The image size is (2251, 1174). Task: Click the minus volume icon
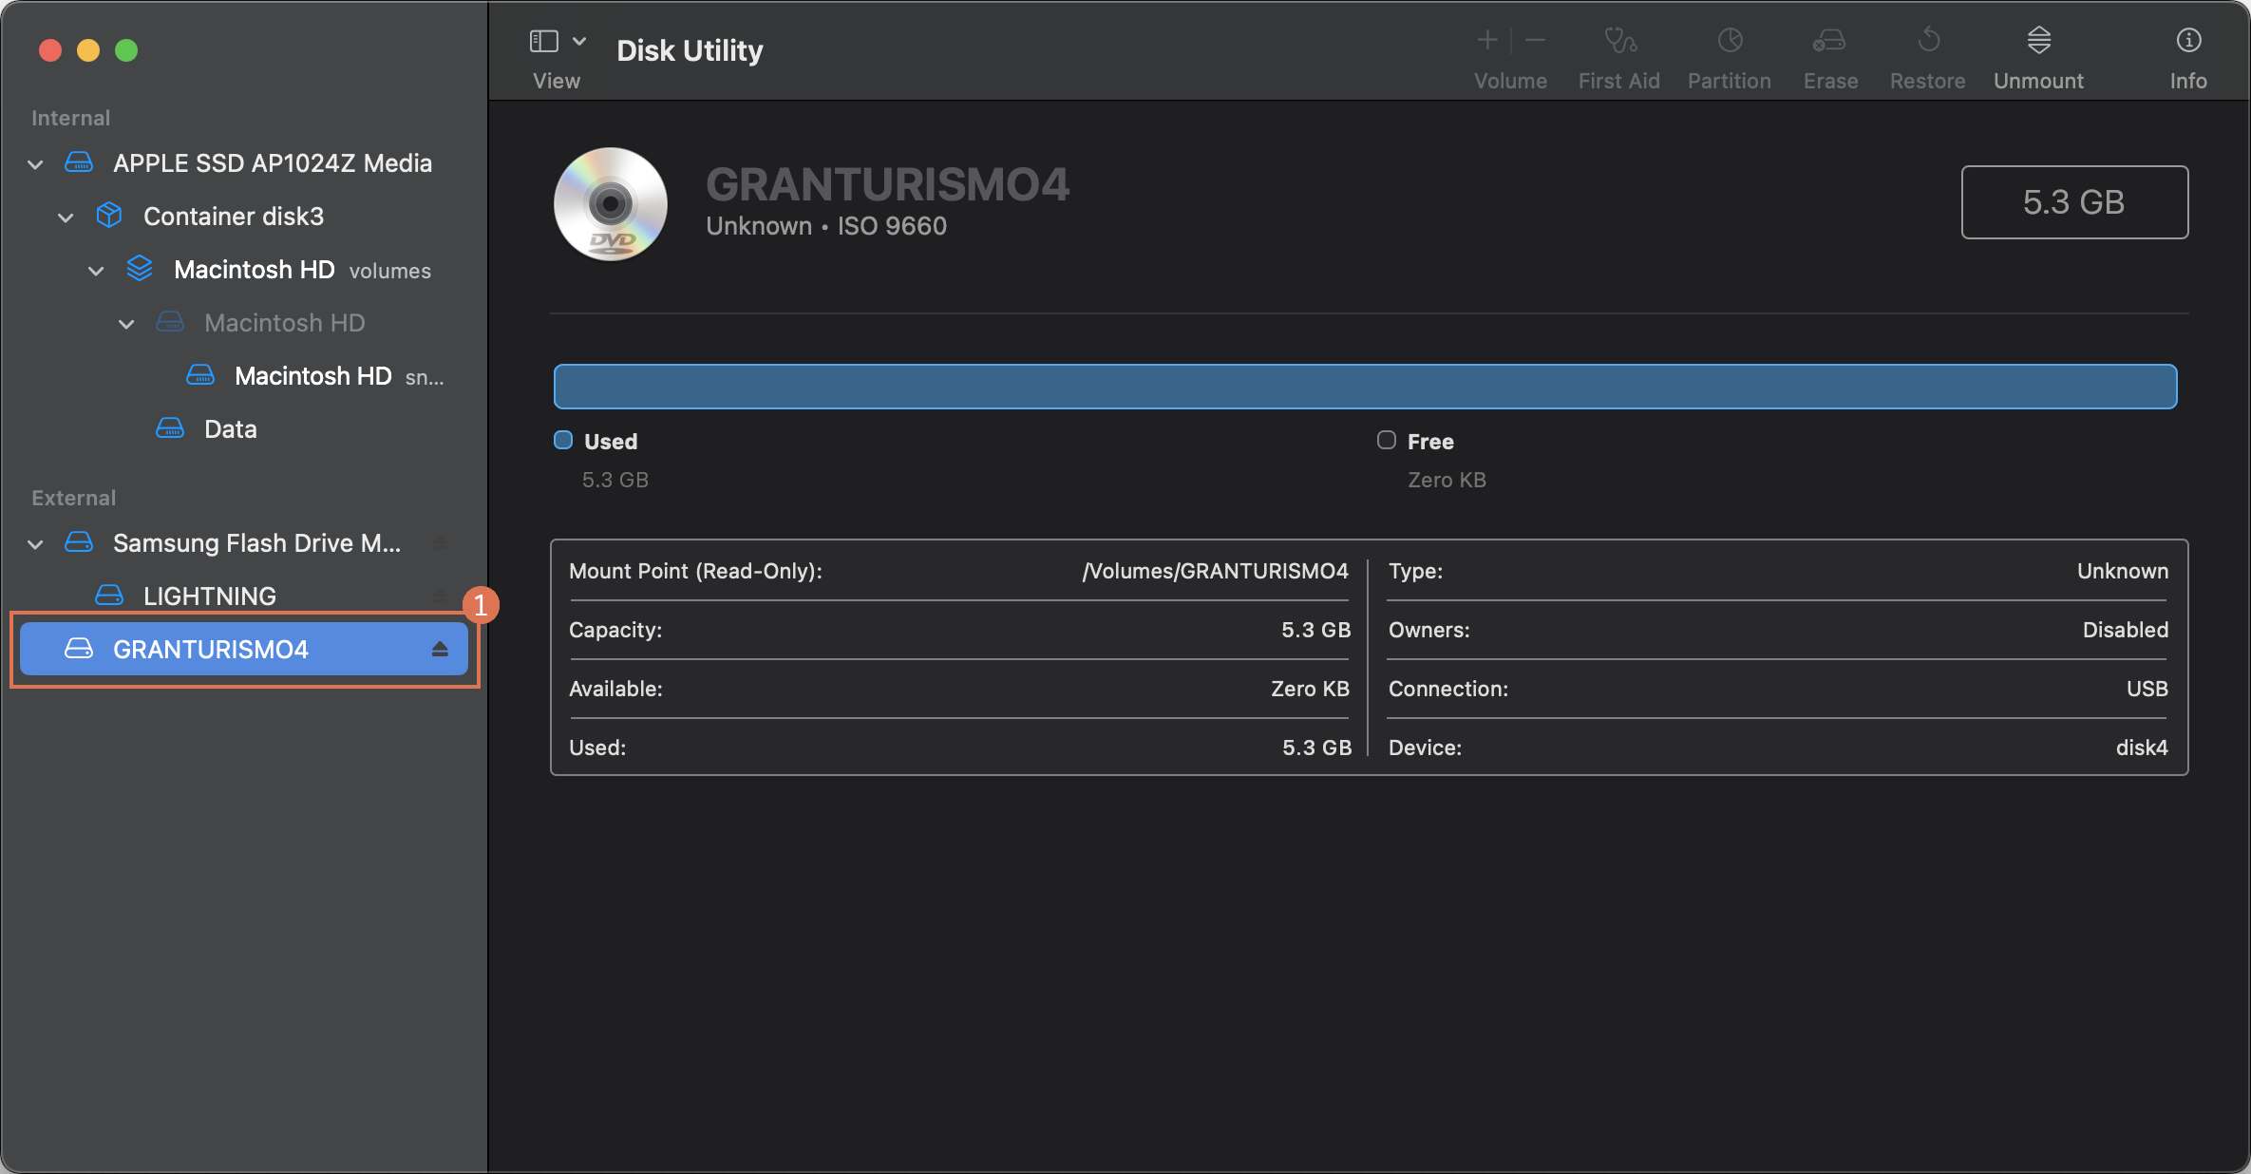click(1534, 40)
